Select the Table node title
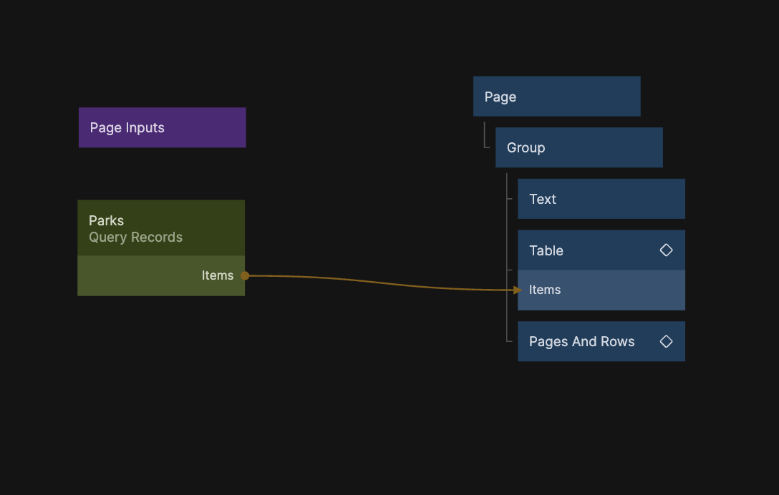This screenshot has width=779, height=495. coord(546,250)
